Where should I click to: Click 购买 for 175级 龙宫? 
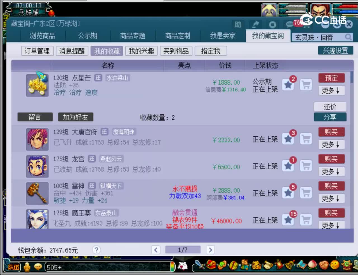(331, 159)
